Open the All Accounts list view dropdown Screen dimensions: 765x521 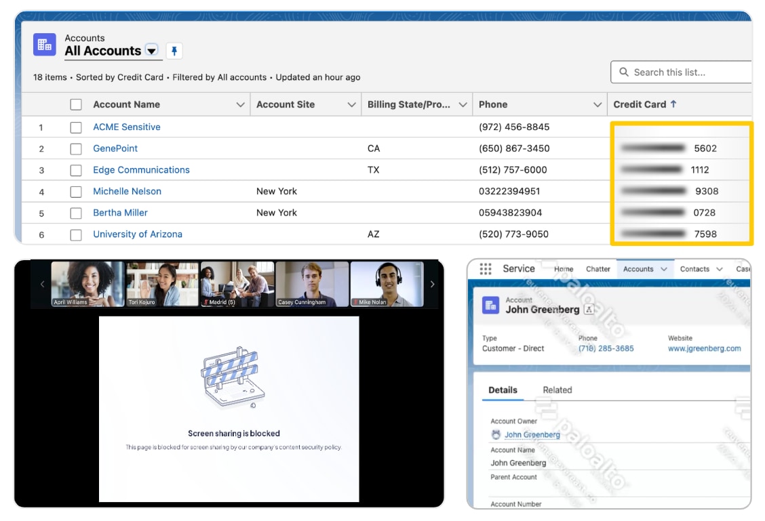coord(152,51)
